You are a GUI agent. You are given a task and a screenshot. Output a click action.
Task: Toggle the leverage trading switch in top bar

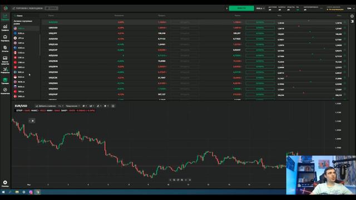tap(51, 8)
